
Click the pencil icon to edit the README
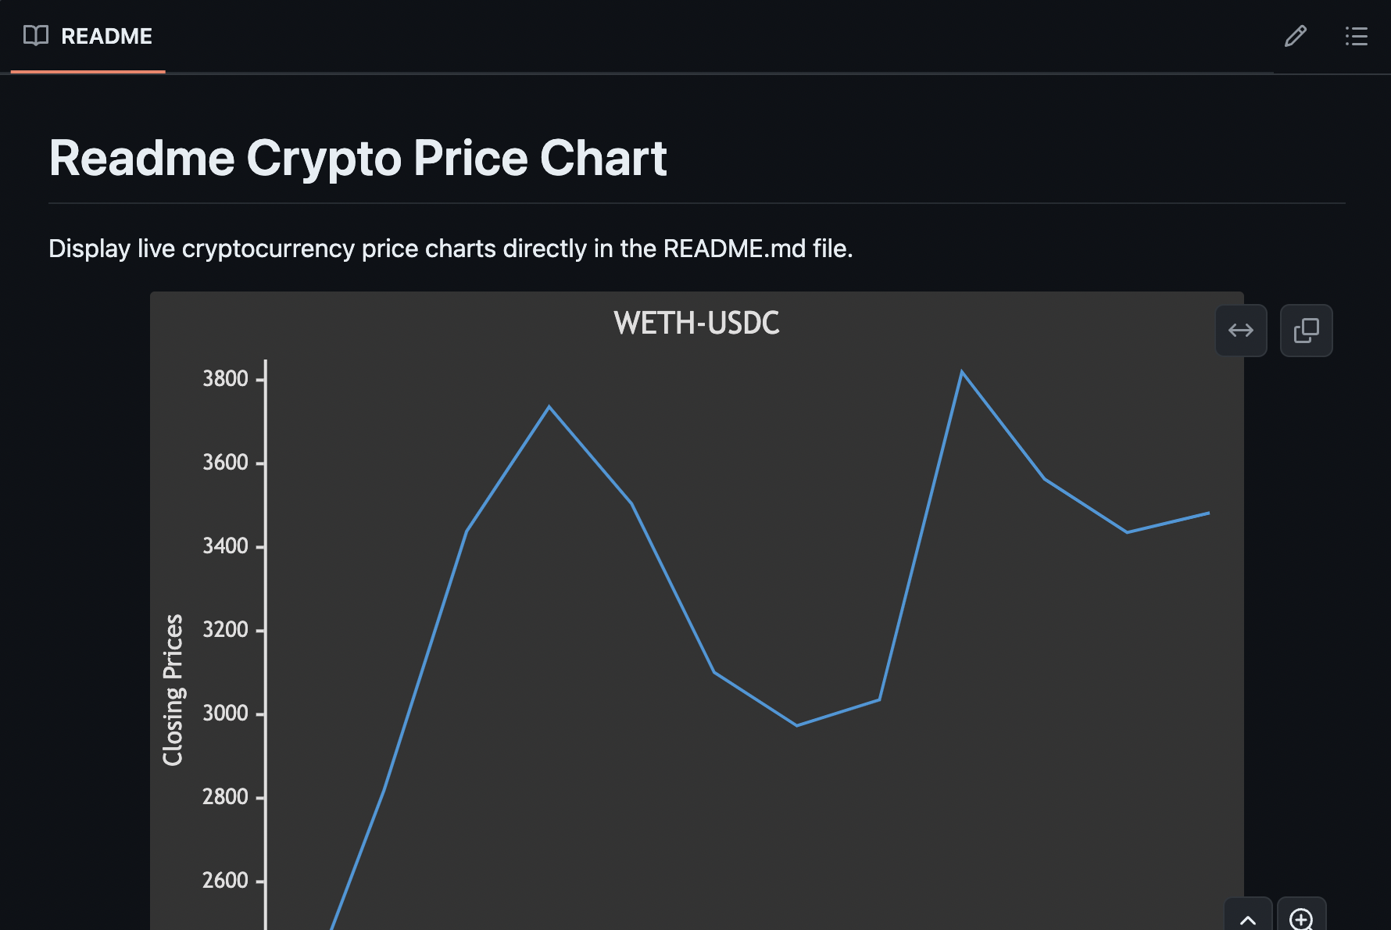click(1296, 36)
